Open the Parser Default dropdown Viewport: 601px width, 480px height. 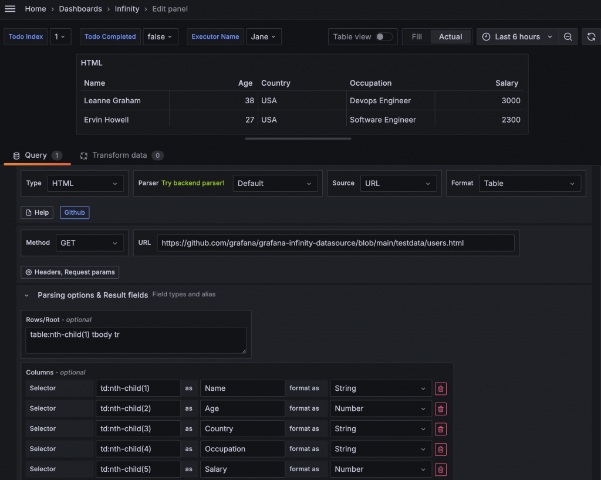tap(275, 183)
